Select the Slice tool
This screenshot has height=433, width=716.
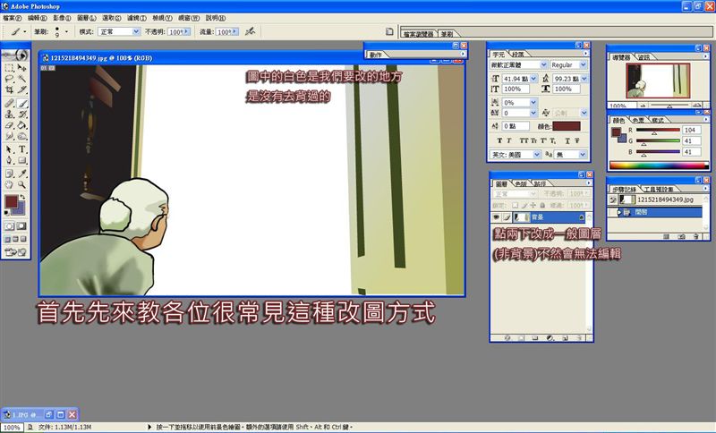click(x=21, y=89)
